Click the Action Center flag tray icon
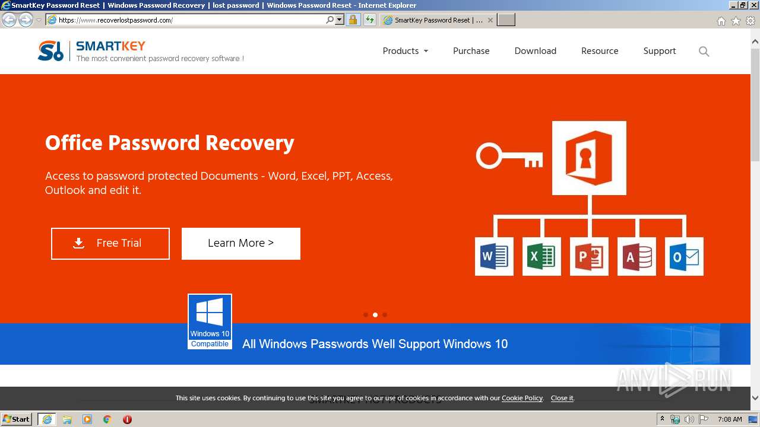The height and width of the screenshot is (427, 760). [704, 419]
